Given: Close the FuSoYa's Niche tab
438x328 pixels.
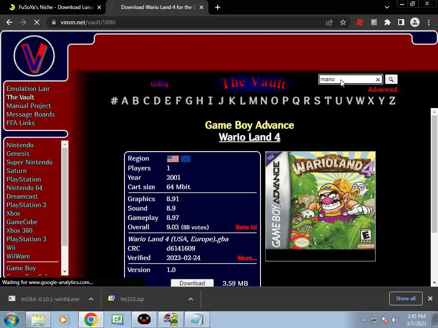Looking at the screenshot, I should [99, 7].
